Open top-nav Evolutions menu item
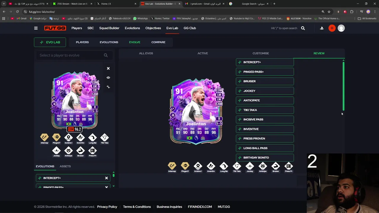This screenshot has height=213, width=379. click(132, 28)
